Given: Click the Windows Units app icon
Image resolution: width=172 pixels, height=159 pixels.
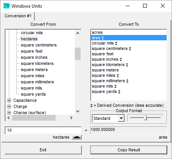Looking at the screenshot, I should coord(7,6).
